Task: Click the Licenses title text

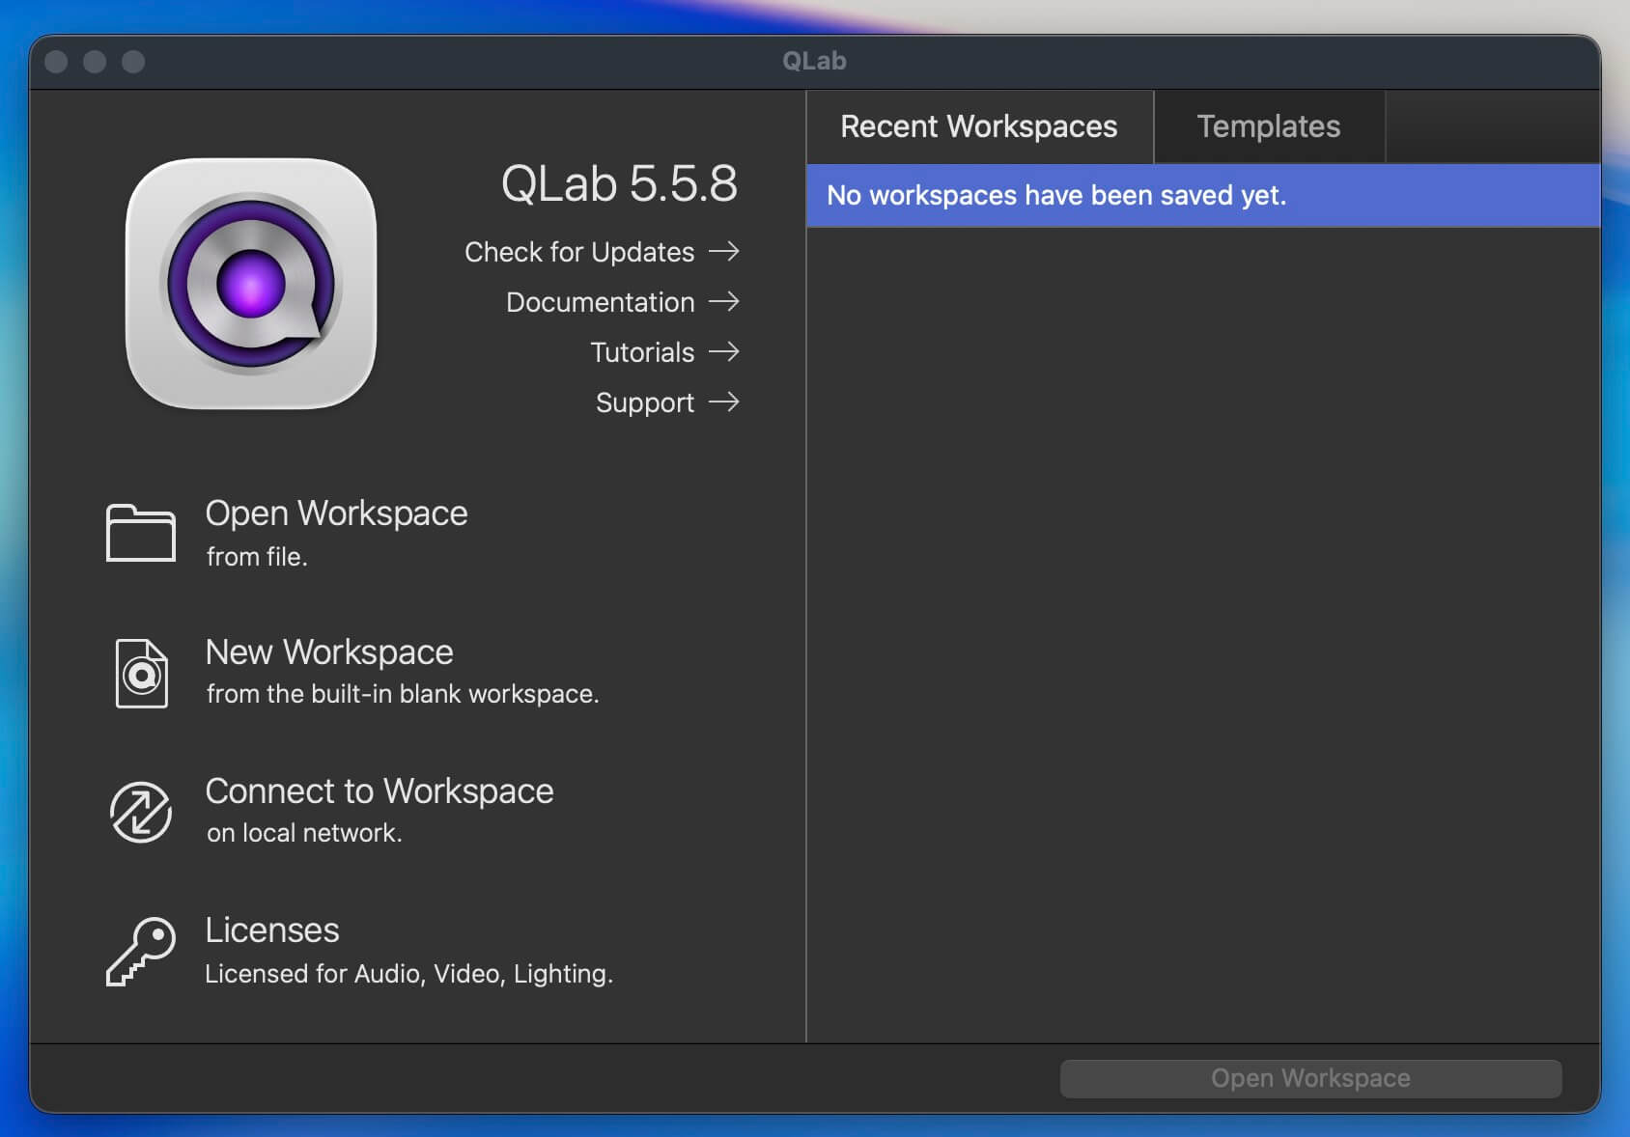Action: pos(272,930)
